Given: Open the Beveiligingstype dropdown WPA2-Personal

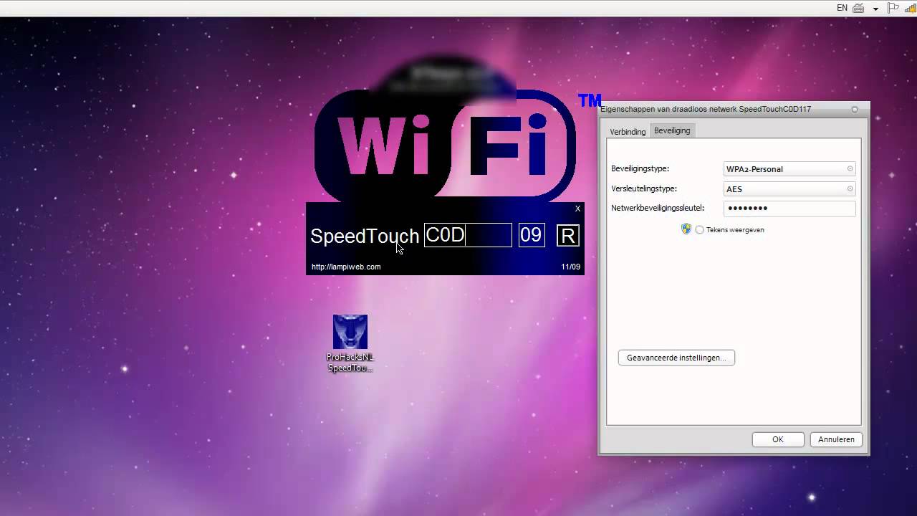Looking at the screenshot, I should tap(789, 169).
